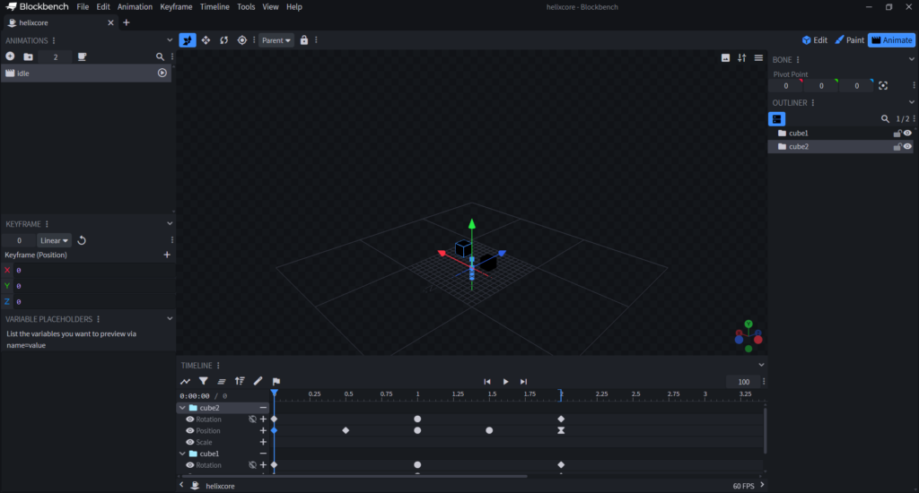
Task: Center the pivot point
Action: [883, 86]
